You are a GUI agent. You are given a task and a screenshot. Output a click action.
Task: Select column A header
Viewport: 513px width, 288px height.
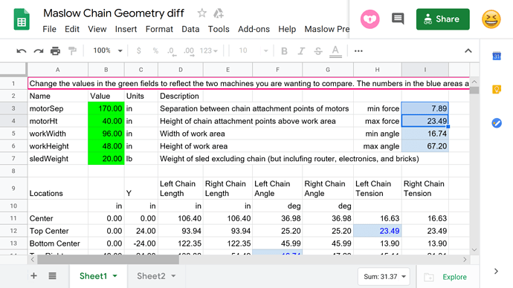(x=57, y=70)
